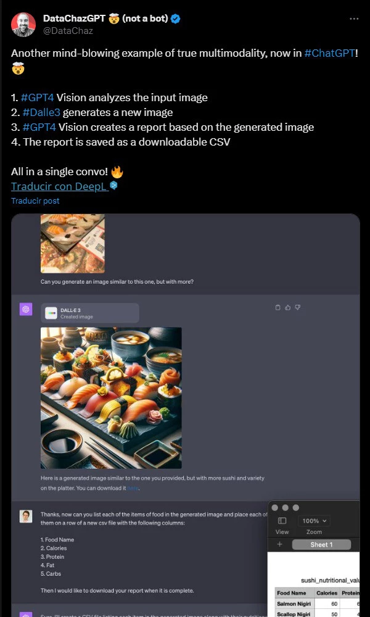The height and width of the screenshot is (617, 370).
Task: Open the #Dalle3 hashtag link
Action: [x=40, y=112]
